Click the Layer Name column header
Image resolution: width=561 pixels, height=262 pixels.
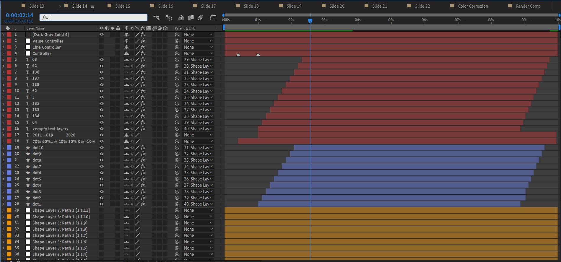click(x=35, y=28)
